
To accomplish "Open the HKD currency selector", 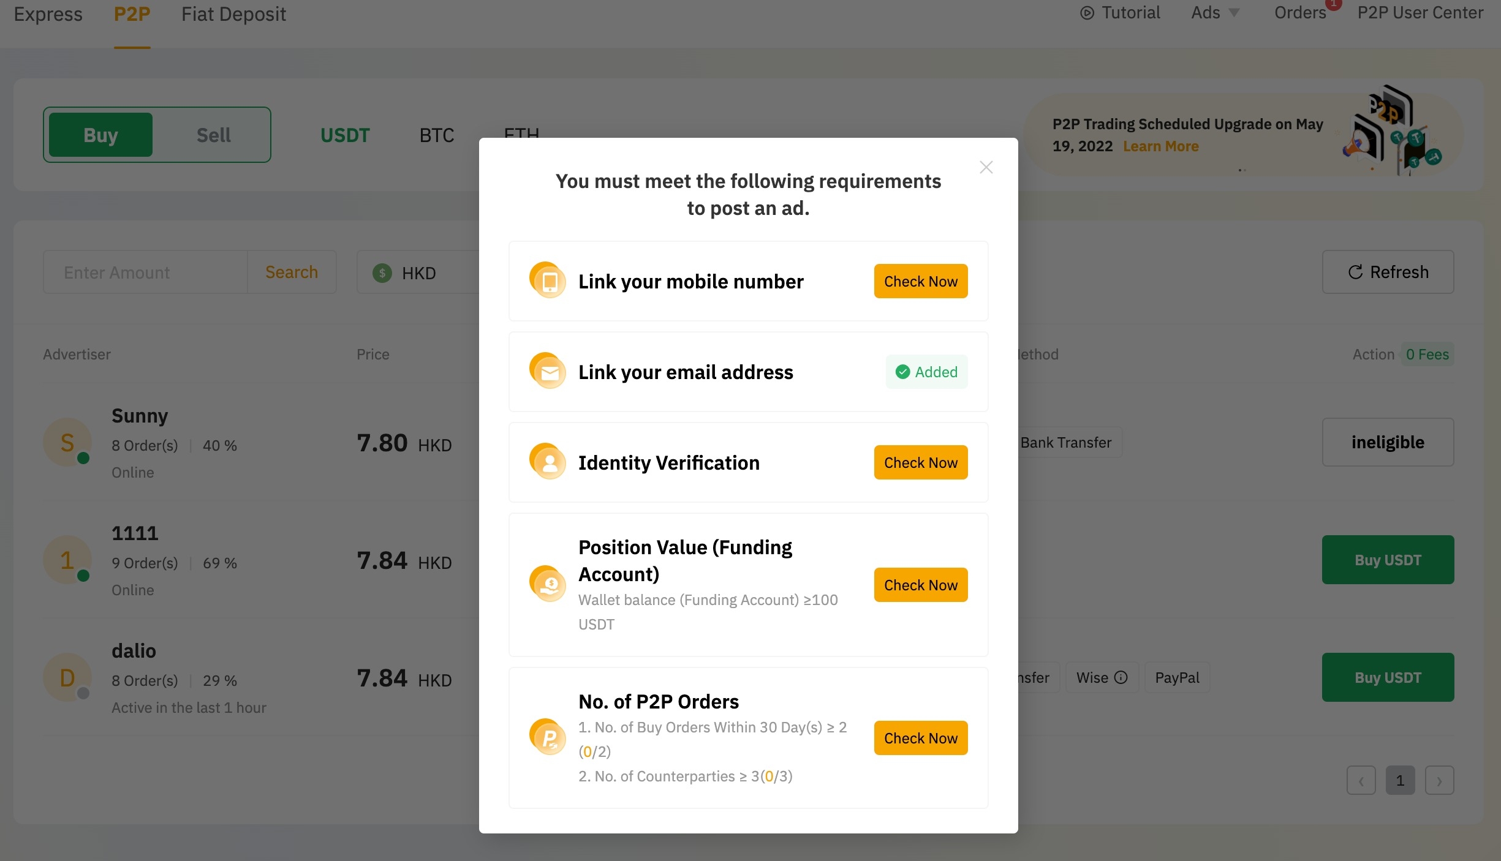I will [418, 273].
